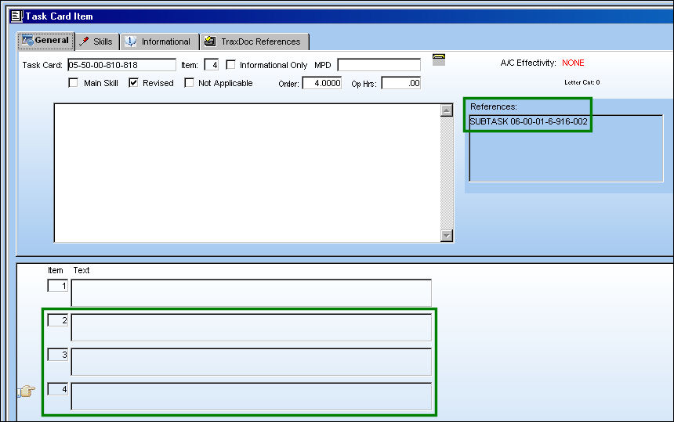Select item number box 3
Image resolution: width=674 pixels, height=422 pixels.
point(57,355)
